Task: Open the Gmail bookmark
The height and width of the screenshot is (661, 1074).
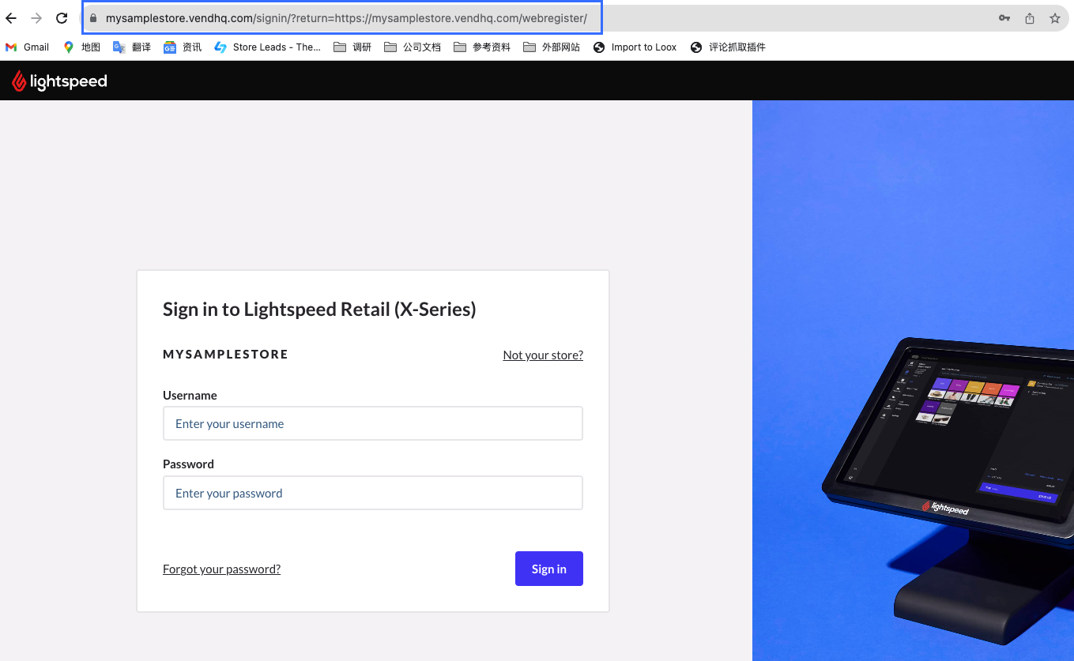Action: pos(27,47)
